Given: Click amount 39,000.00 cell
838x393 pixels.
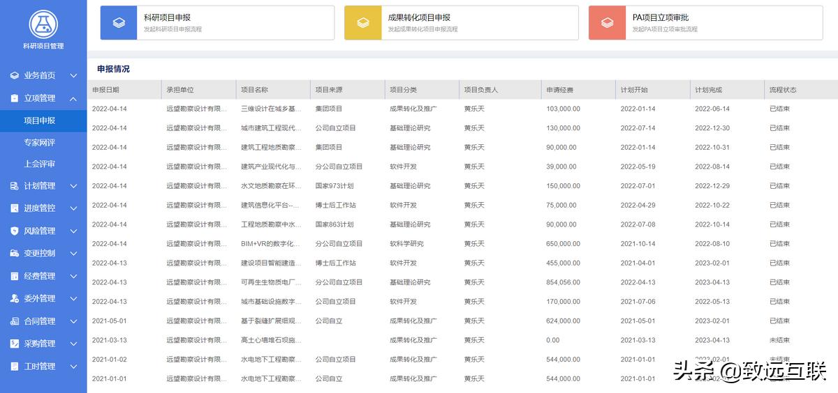Looking at the screenshot, I should [x=561, y=167].
